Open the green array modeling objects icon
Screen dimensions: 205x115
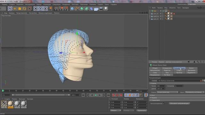click(86, 9)
